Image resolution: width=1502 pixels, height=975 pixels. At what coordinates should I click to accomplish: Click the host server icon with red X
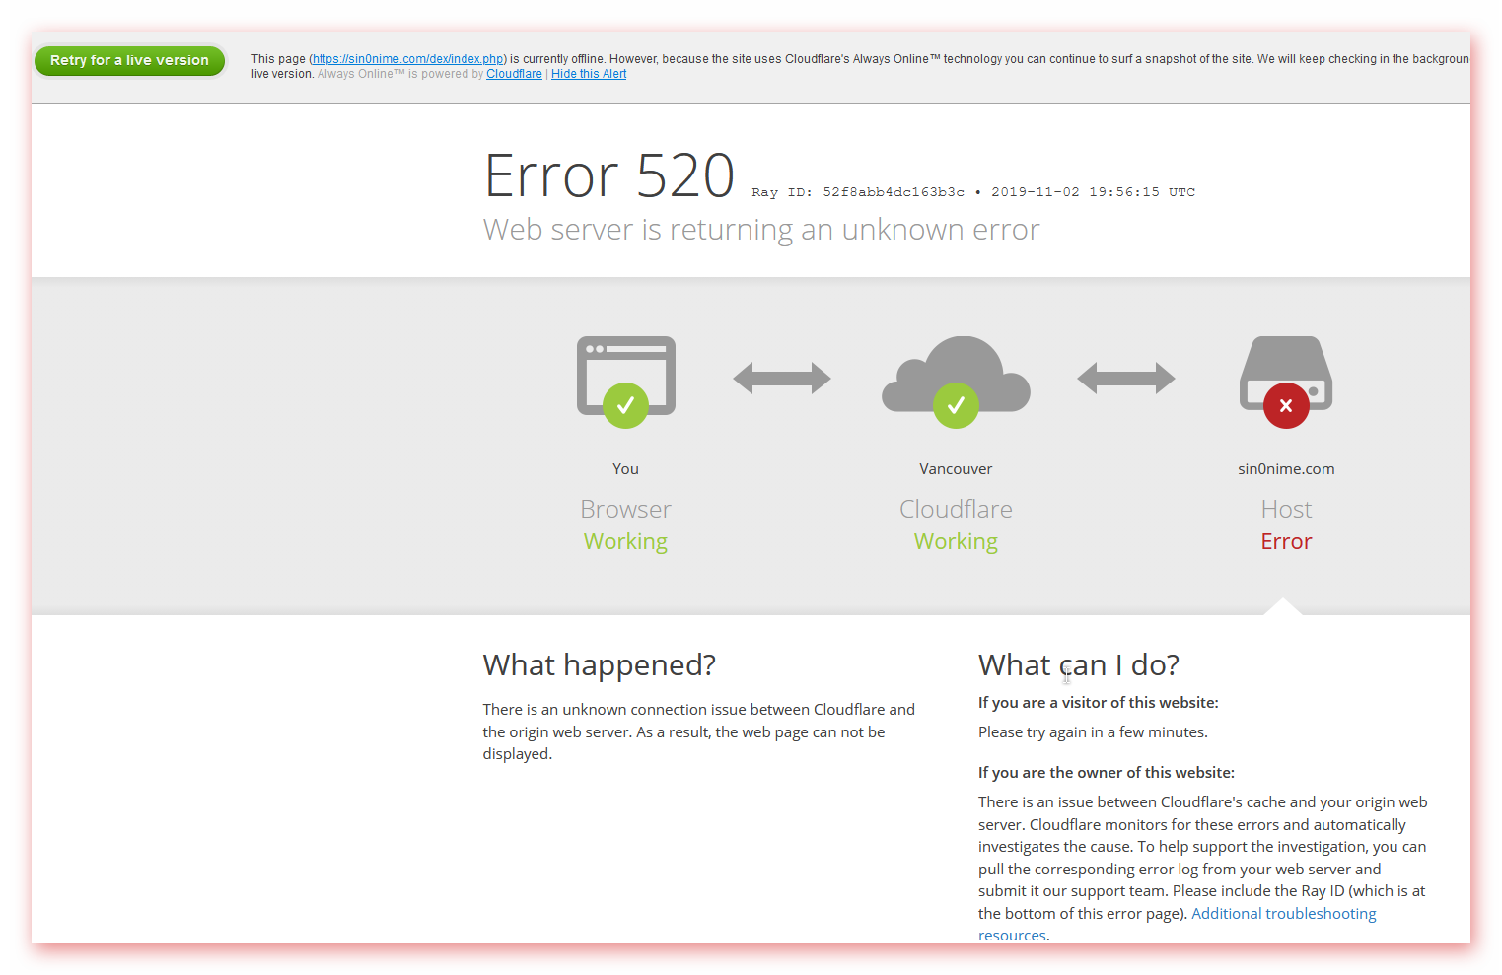point(1286,382)
